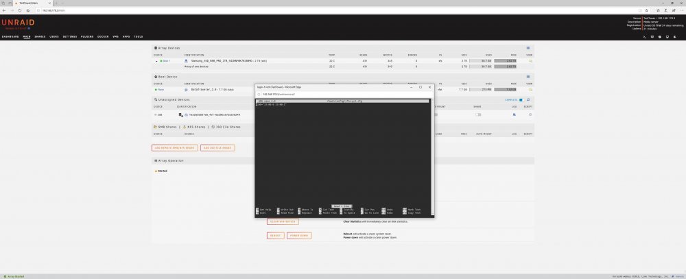Image resolution: width=686 pixels, height=279 pixels.
Task: Toggle the Array Devices table view icon
Action: tap(528, 48)
